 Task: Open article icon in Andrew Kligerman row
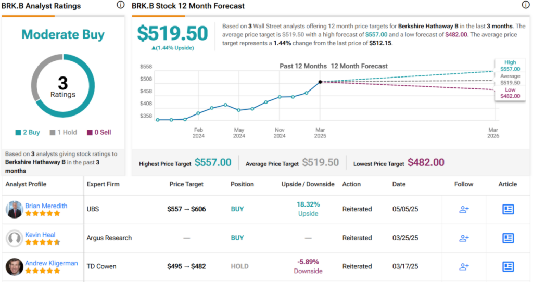(x=508, y=267)
